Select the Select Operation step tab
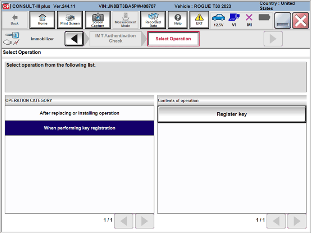The width and height of the screenshot is (311, 233). tap(173, 39)
